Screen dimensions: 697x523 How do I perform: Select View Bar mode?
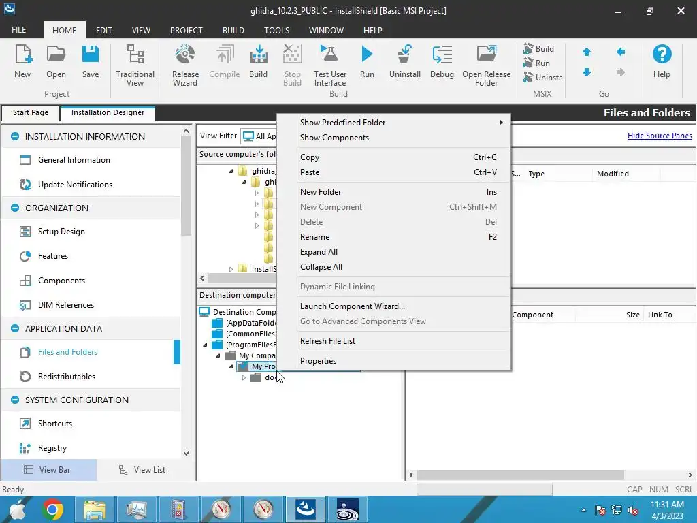(48, 470)
